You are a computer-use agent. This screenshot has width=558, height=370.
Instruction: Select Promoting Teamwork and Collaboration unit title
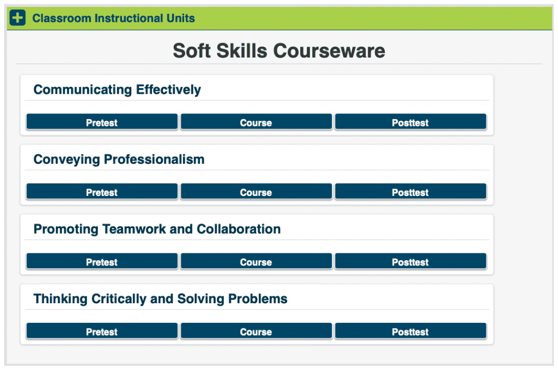click(157, 229)
